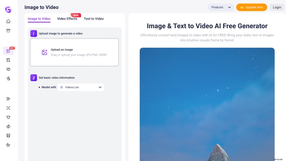Screen dimensions: 286x161
Task: Open the heart-shaped sidebar icon
Action: click(x=8, y=69)
